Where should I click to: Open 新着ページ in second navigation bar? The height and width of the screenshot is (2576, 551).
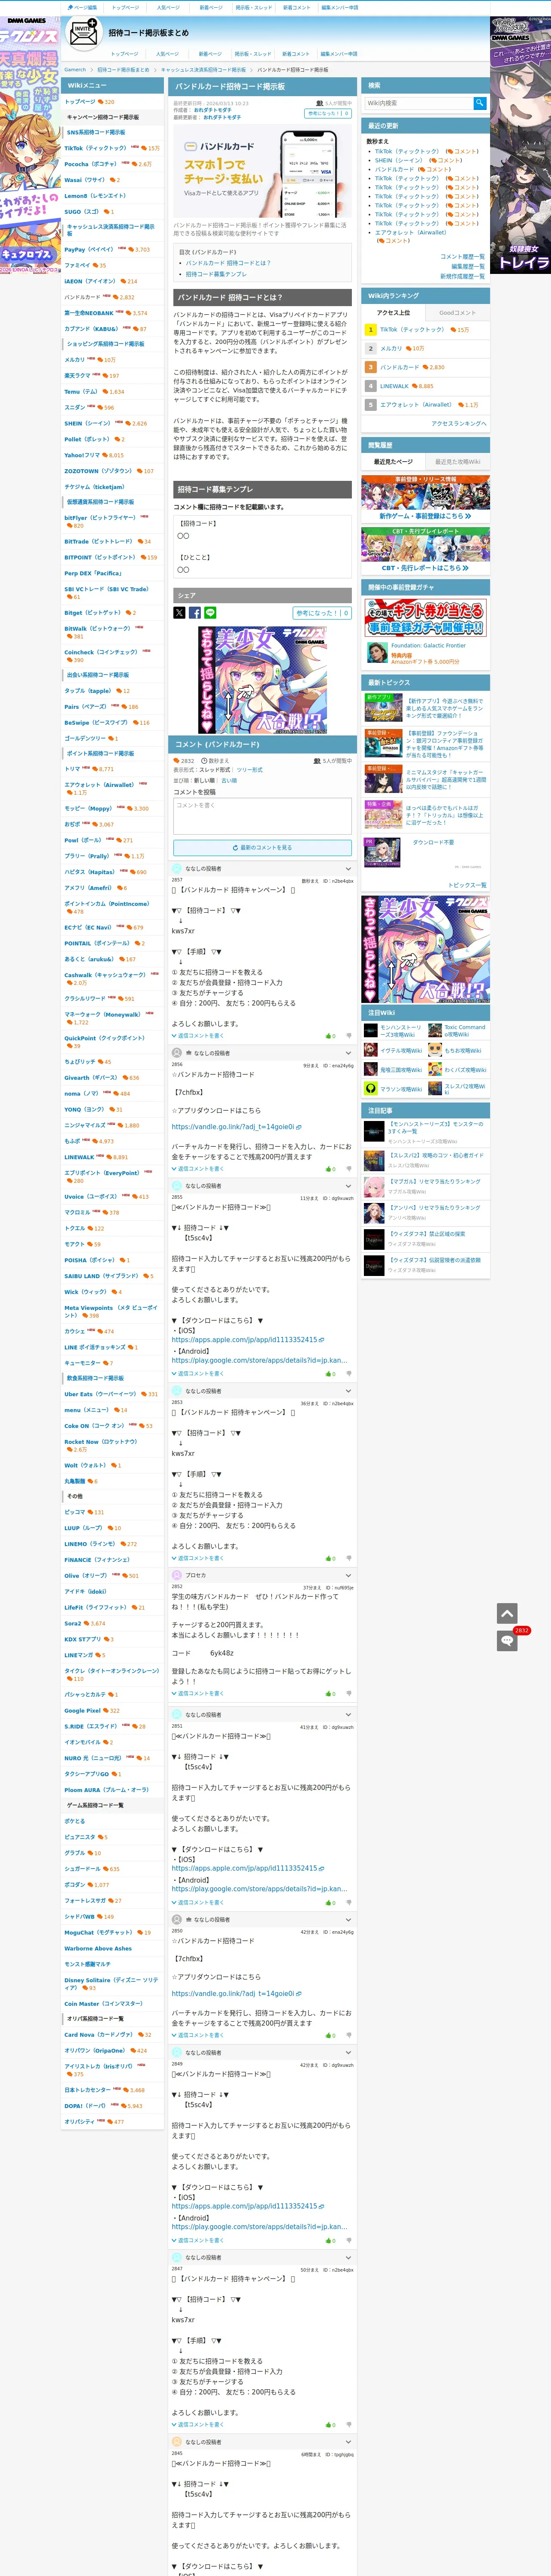pos(210,54)
